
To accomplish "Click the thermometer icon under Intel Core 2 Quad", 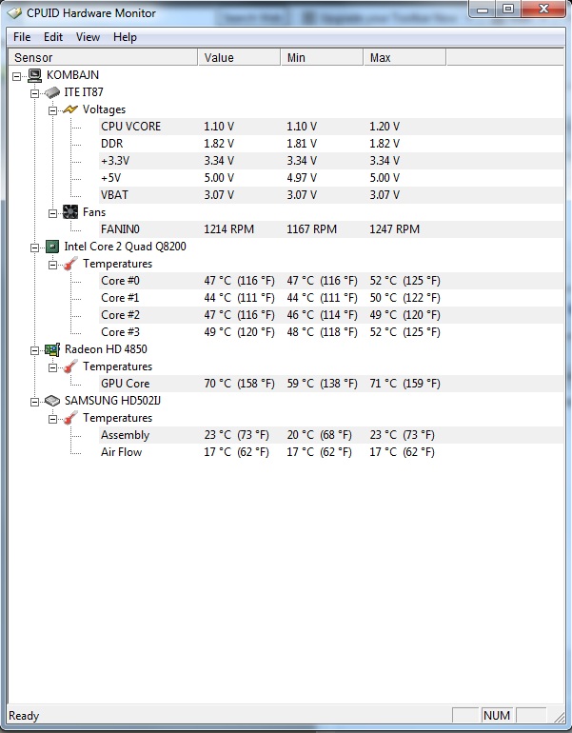I will (70, 264).
